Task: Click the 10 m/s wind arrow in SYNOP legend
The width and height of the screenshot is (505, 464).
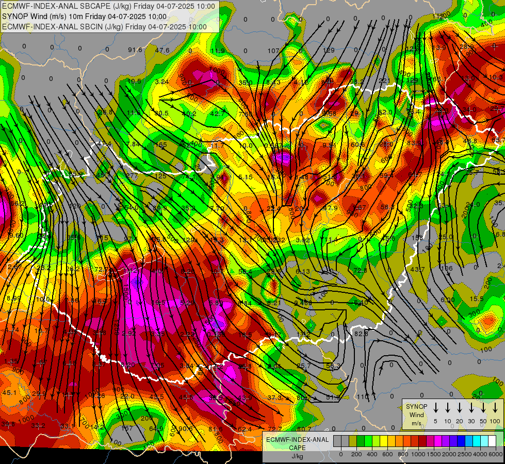Action: 448,408
